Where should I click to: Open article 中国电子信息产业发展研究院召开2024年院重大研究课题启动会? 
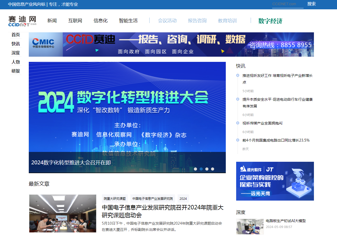(163, 211)
